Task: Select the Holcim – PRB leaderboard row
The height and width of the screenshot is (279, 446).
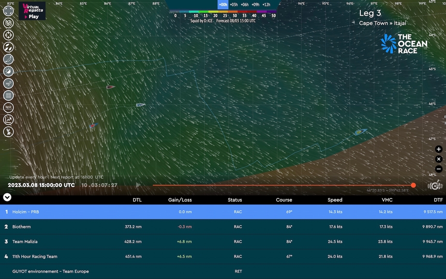Action: click(223, 212)
